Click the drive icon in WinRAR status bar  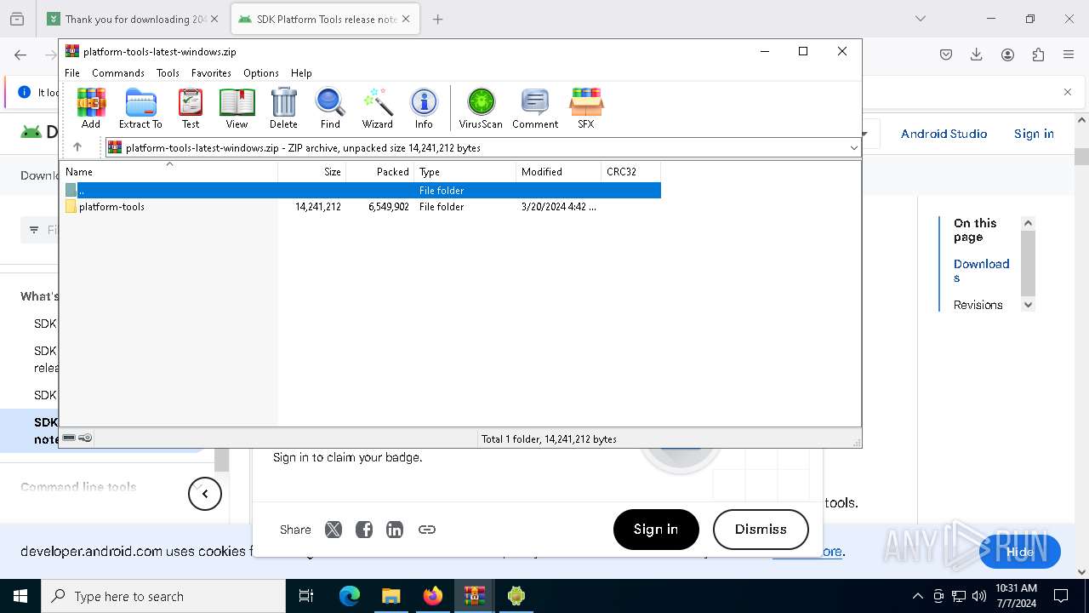pos(70,438)
